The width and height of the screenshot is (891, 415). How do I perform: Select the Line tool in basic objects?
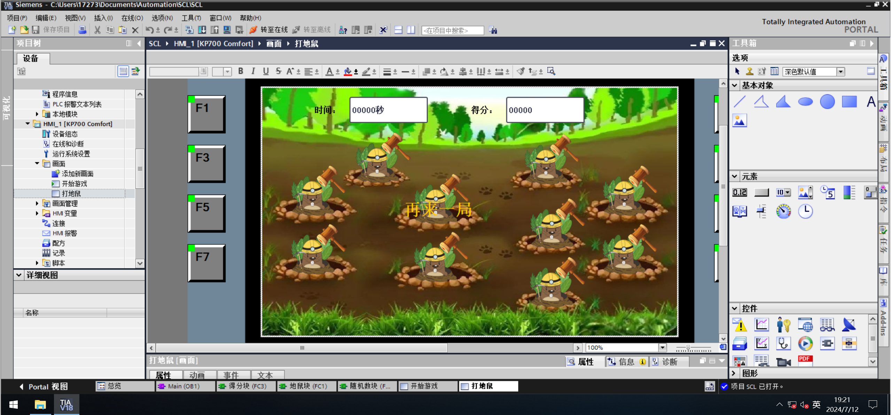click(x=739, y=102)
